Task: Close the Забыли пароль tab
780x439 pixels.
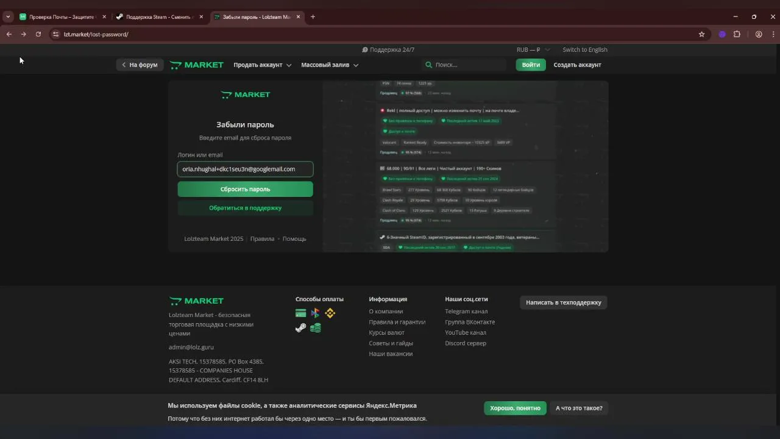Action: 299,16
